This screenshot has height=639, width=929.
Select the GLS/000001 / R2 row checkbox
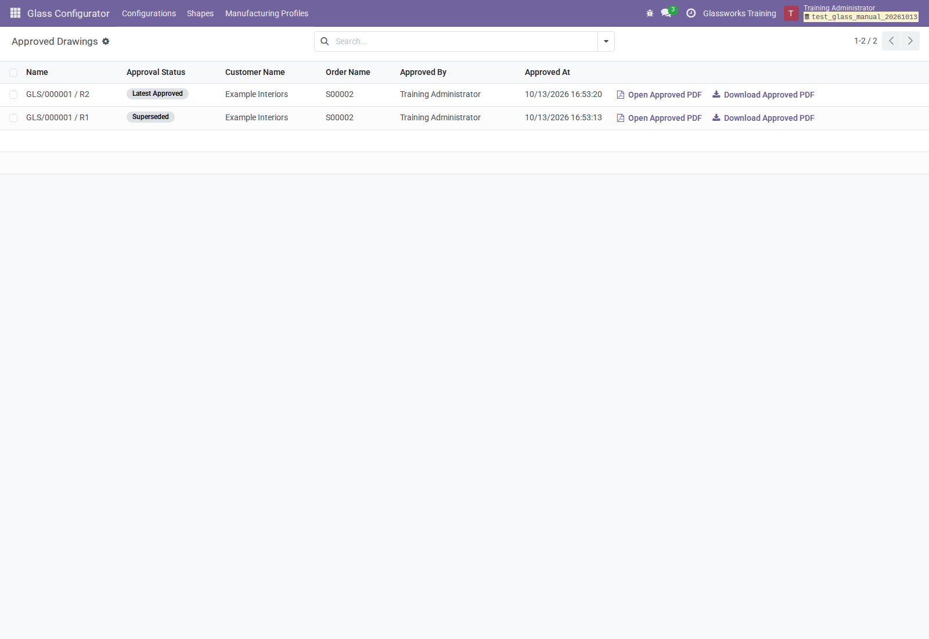13,95
